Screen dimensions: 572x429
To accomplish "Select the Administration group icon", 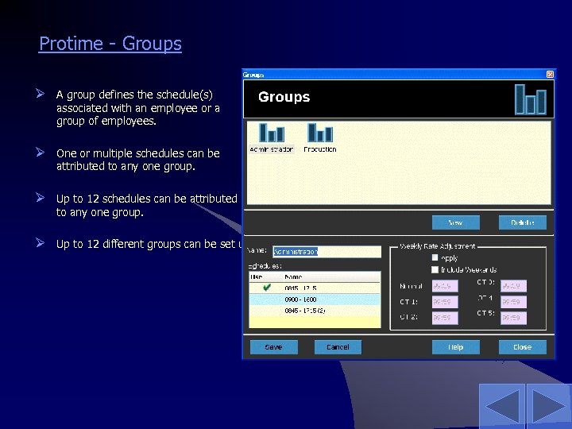I will point(272,137).
